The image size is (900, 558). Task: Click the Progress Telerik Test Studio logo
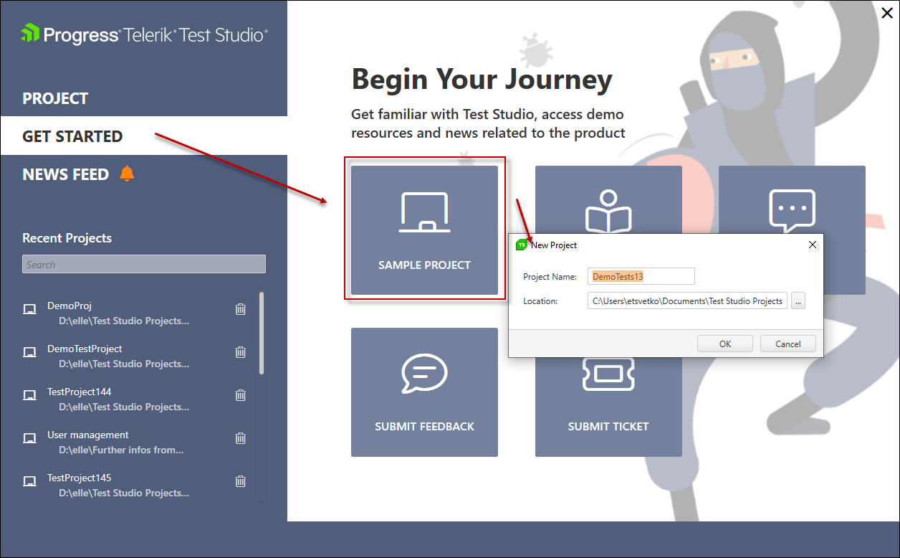coord(144,34)
